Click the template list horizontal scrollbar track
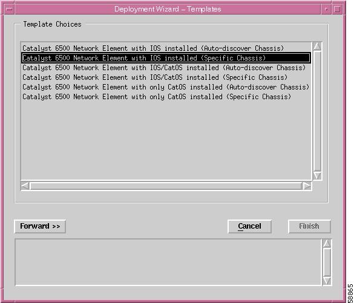This screenshot has width=354, height=303. tap(166, 186)
